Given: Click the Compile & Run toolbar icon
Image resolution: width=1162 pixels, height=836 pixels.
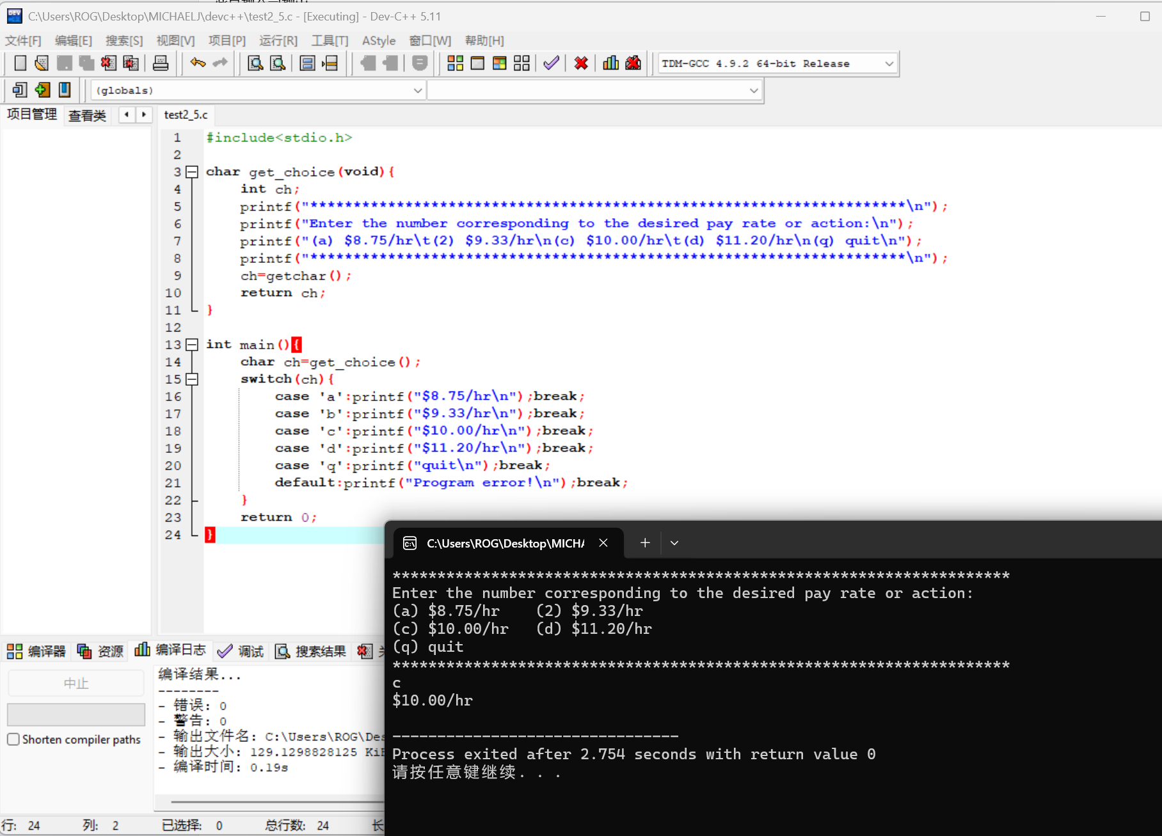Looking at the screenshot, I should (500, 63).
